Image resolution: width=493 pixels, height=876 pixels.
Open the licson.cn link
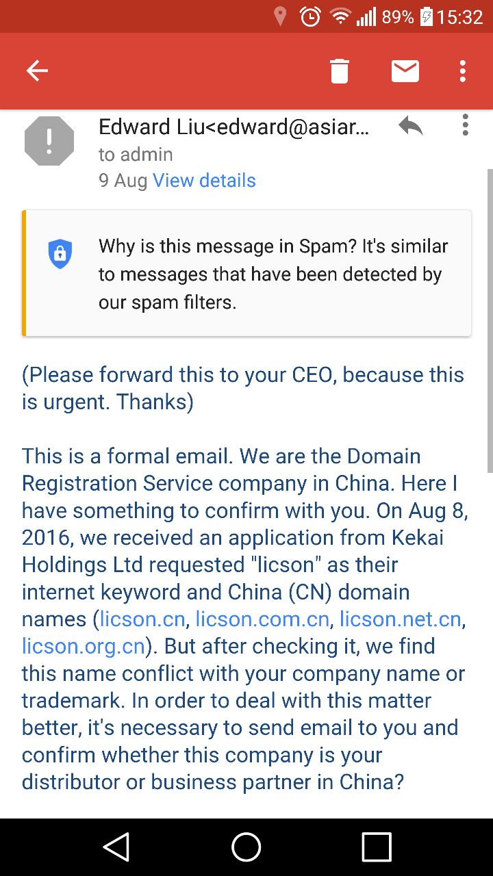[142, 619]
